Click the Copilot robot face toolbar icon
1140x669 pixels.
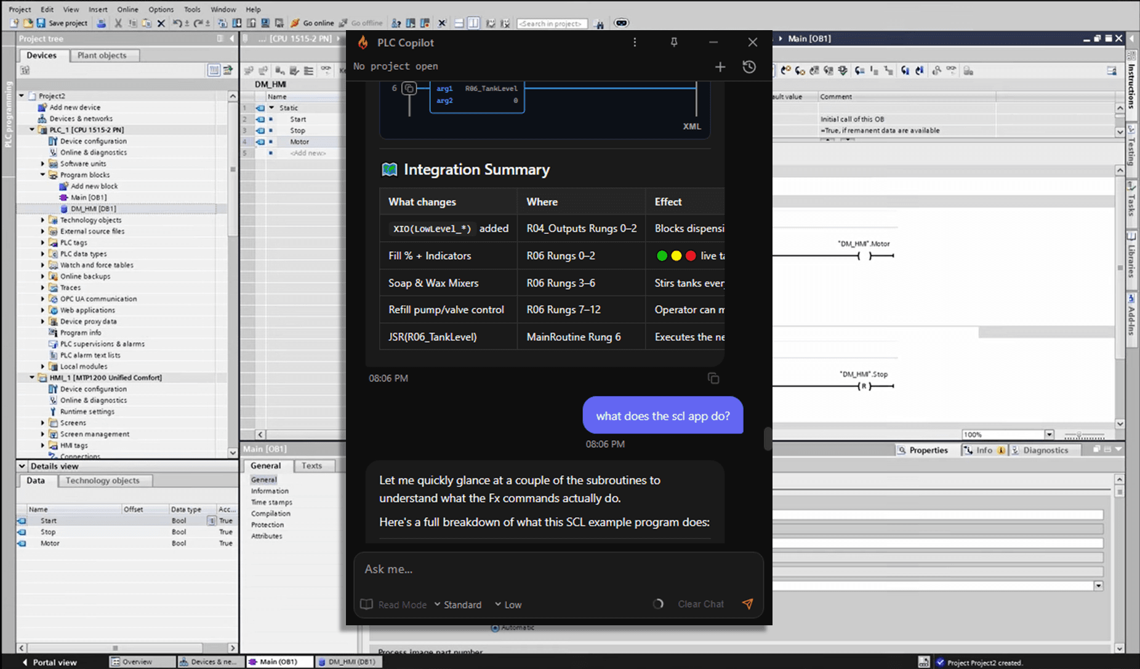[622, 23]
